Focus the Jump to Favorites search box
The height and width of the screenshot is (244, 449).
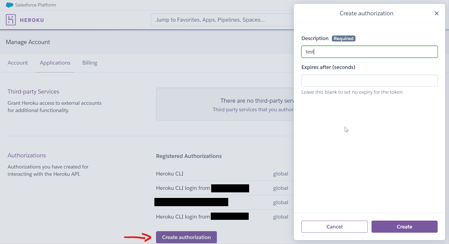[222, 20]
